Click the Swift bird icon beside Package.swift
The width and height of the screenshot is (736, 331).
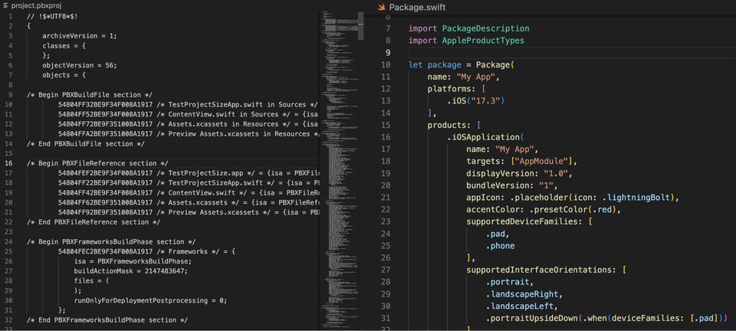(380, 6)
